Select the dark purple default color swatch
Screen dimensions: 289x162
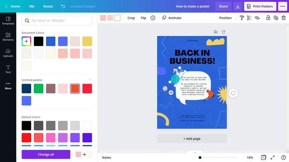[87, 138]
